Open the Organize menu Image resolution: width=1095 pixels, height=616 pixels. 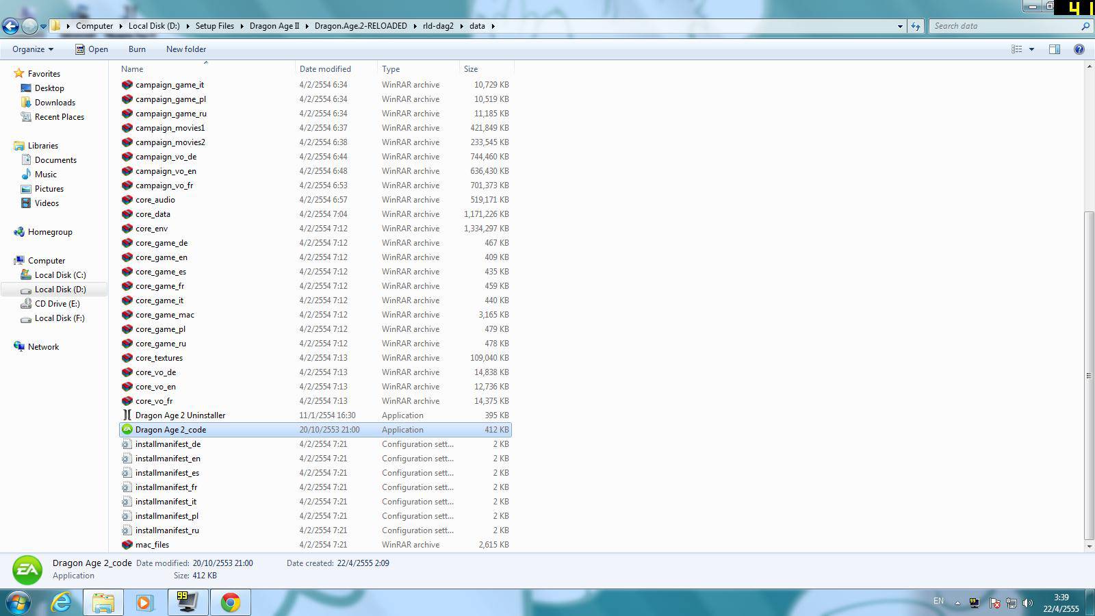[x=32, y=49]
